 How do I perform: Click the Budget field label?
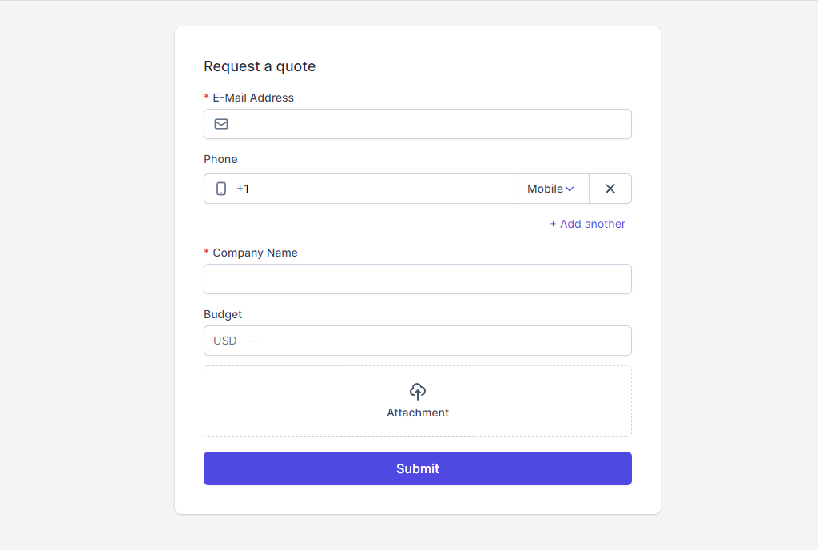click(223, 314)
